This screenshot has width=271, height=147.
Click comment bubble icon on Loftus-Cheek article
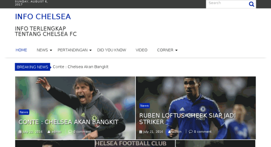point(191,131)
